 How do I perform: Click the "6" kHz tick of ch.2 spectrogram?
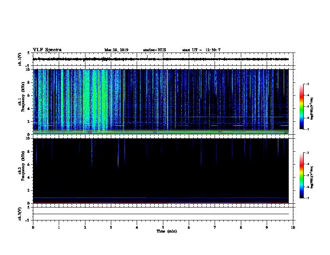29,165
